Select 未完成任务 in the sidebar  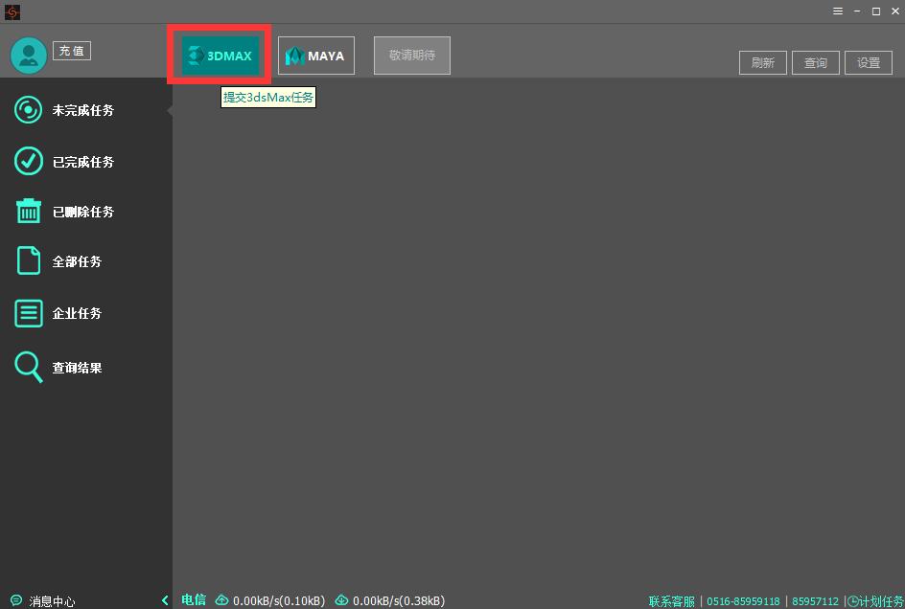pos(82,110)
